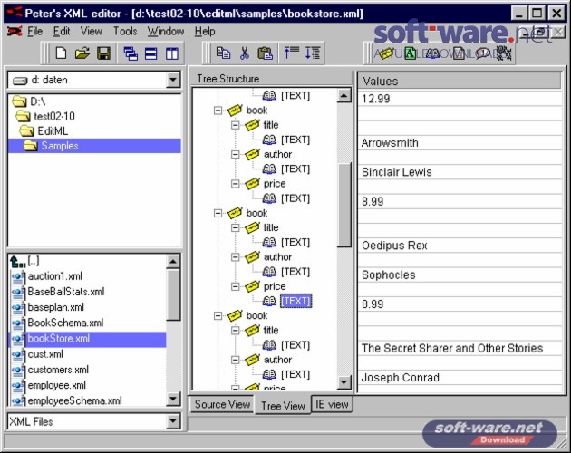Insert text node using the open-book toolbar icon
The height and width of the screenshot is (453, 571).
click(x=432, y=53)
